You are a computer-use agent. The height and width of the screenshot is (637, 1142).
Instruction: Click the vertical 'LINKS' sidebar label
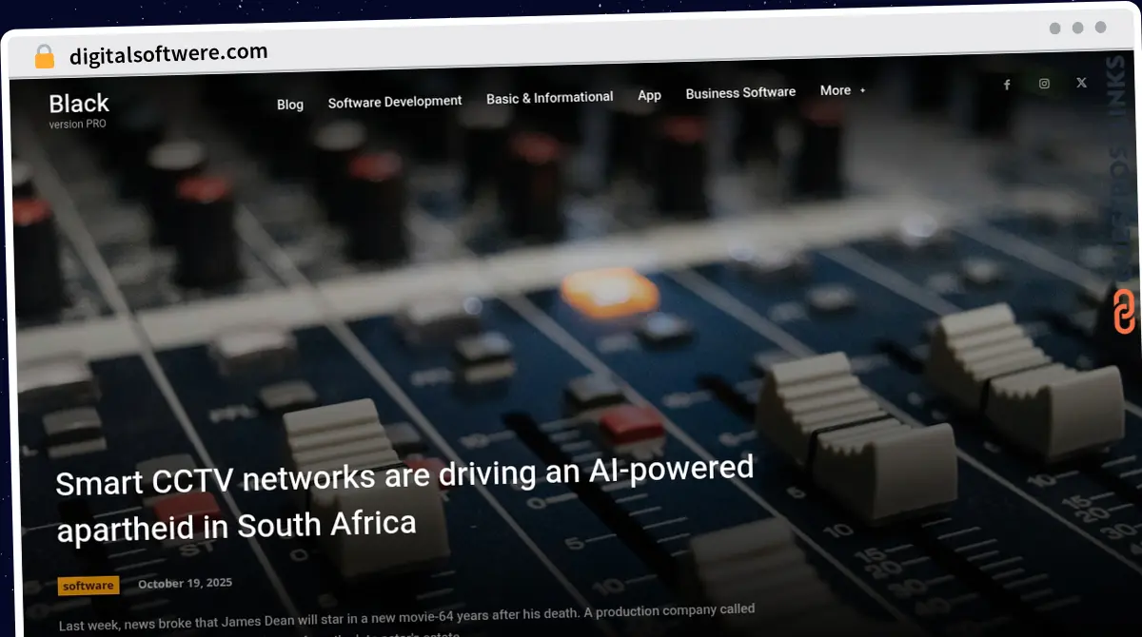1113,86
